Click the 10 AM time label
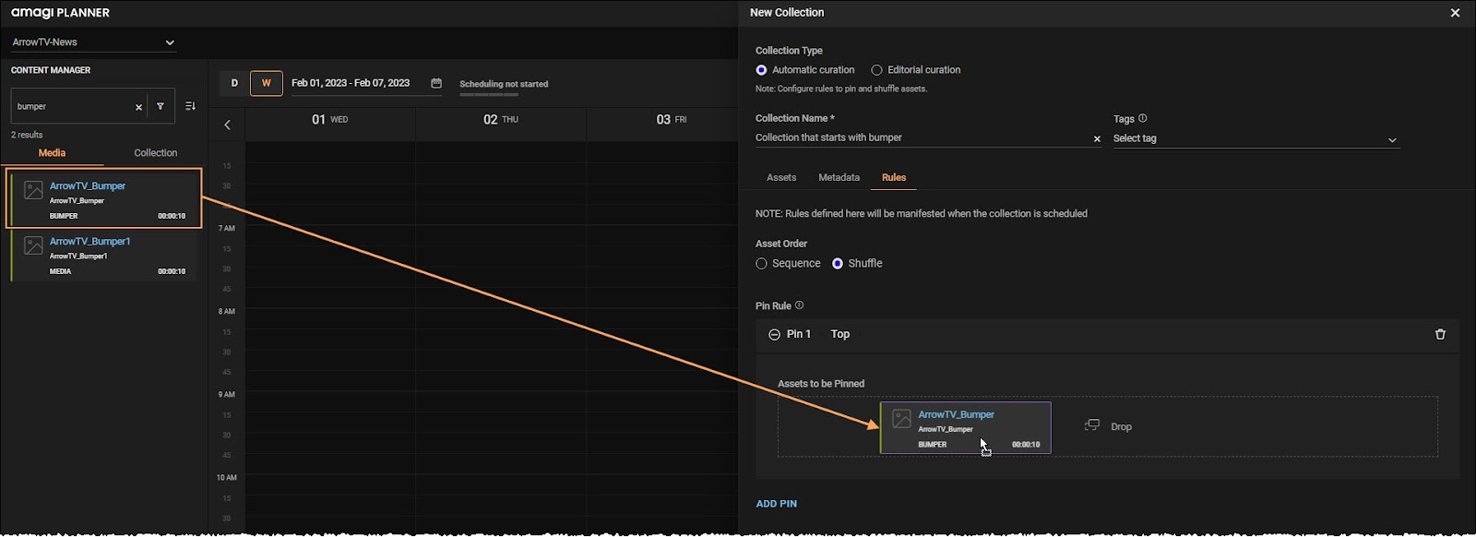The width and height of the screenshot is (1476, 537). point(226,477)
